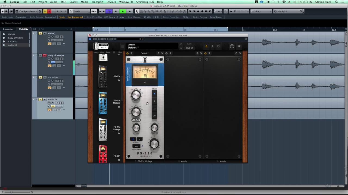Open the Steinberg Hub menu
348x195 pixels.
[x=145, y=2]
